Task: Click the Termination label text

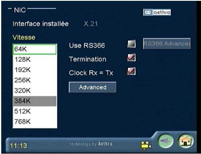Action: click(x=88, y=59)
